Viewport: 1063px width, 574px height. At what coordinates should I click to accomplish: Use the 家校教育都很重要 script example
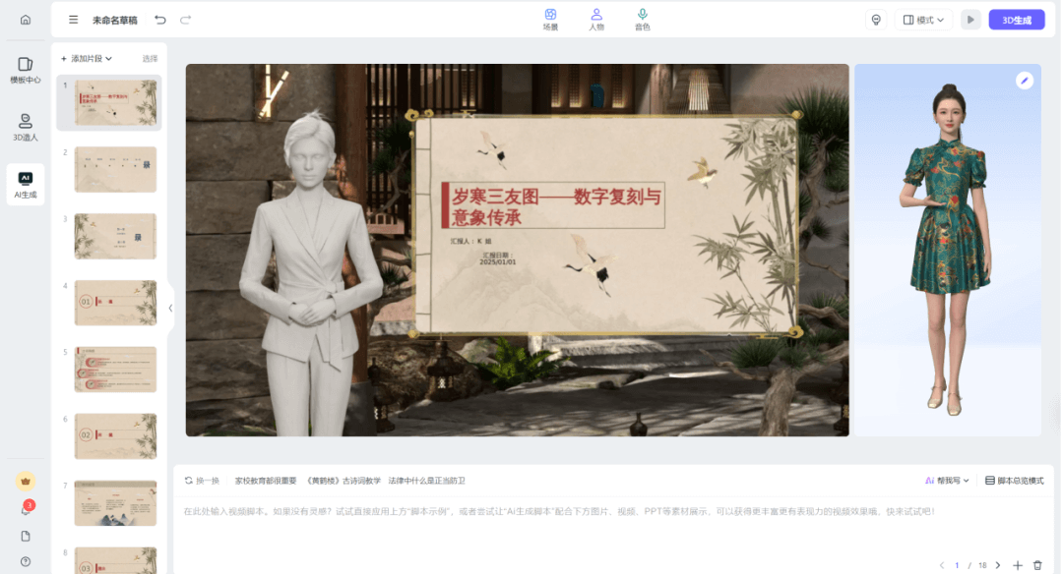pyautogui.click(x=266, y=481)
